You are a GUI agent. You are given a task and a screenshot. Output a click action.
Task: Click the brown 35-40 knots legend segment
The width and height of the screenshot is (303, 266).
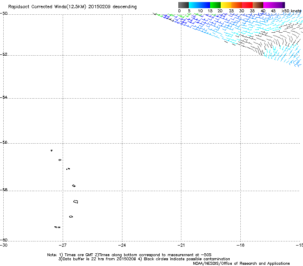258,5
